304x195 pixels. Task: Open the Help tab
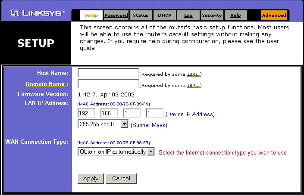(x=235, y=15)
